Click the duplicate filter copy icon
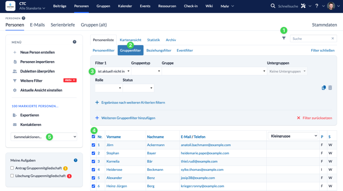This screenshot has height=191, width=343. point(324,88)
